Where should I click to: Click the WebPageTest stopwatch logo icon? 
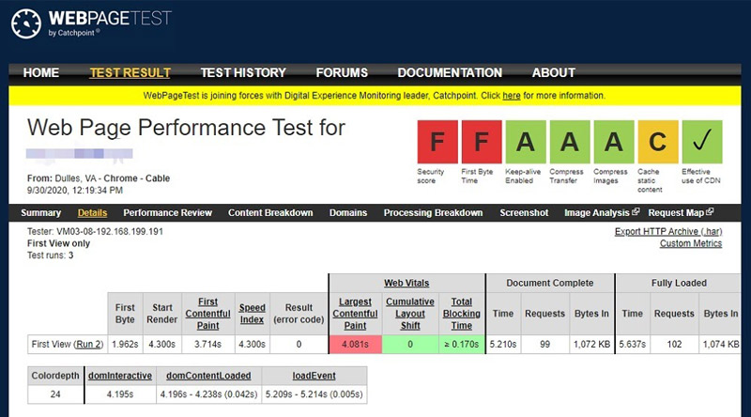pos(26,23)
